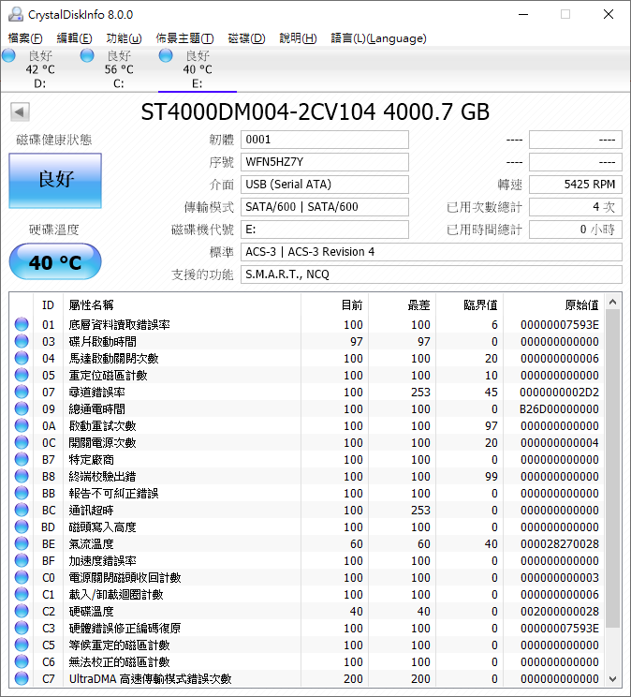Click status orb for attribute C3
This screenshot has height=697, width=631.
coord(22,629)
